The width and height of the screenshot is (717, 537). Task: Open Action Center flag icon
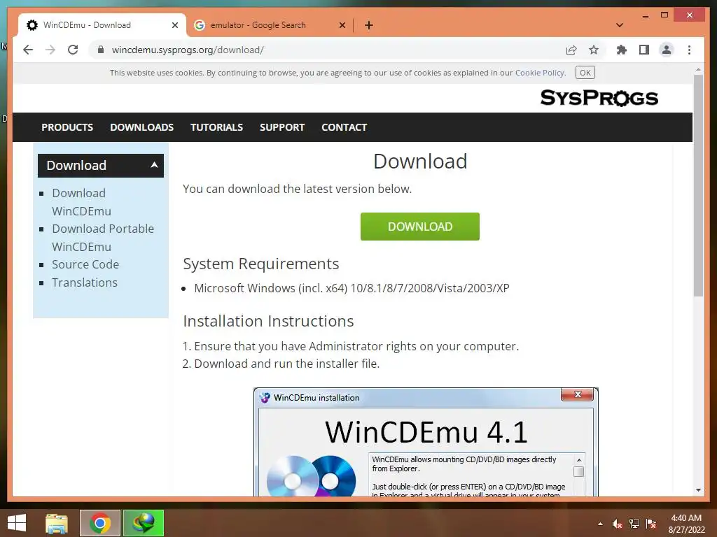point(651,524)
